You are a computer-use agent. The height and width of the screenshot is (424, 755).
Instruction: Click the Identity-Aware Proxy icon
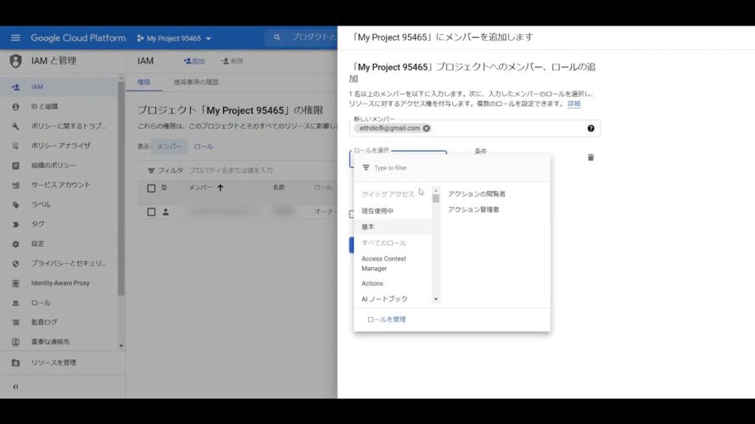(15, 283)
